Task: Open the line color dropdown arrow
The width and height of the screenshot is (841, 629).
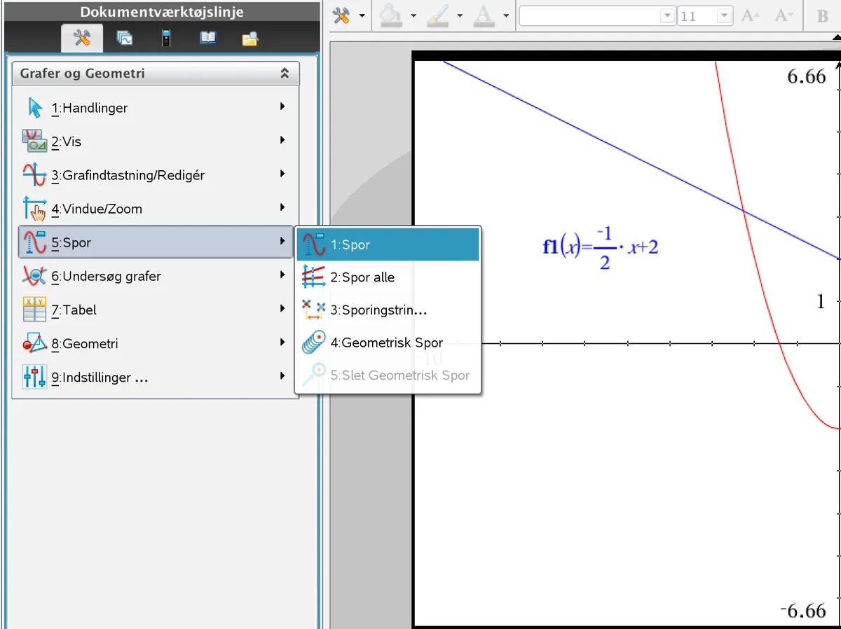Action: [460, 15]
